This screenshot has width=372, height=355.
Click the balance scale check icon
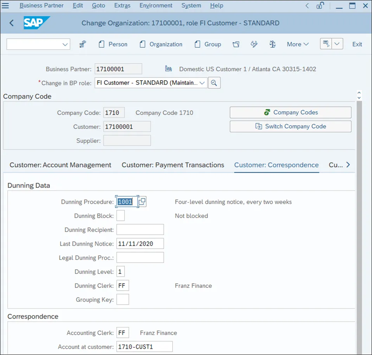coord(272,44)
